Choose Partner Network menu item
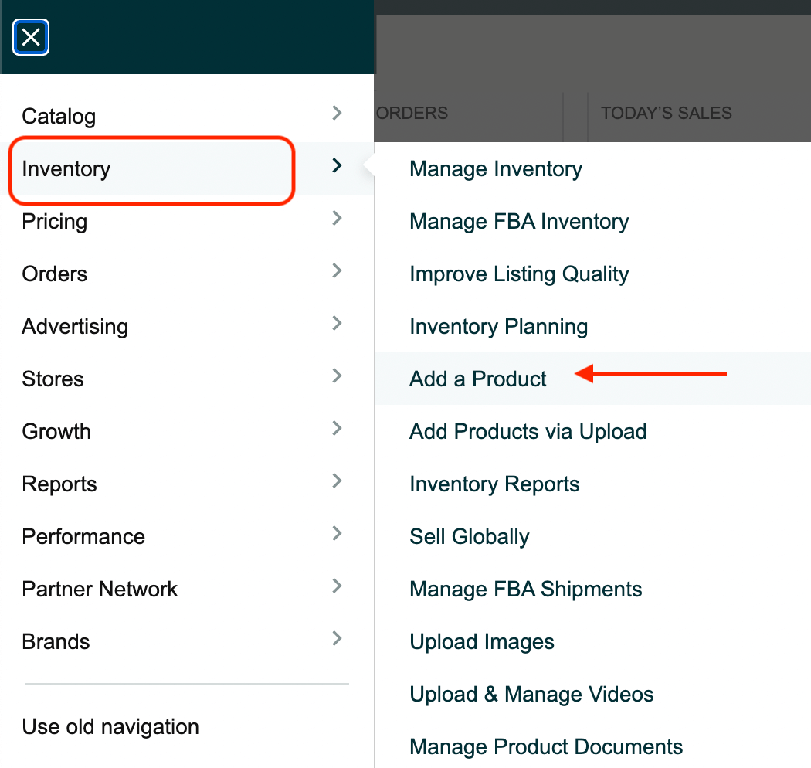 100,590
